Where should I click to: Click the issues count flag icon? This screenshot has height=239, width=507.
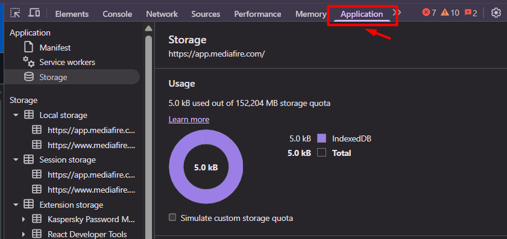pos(468,13)
